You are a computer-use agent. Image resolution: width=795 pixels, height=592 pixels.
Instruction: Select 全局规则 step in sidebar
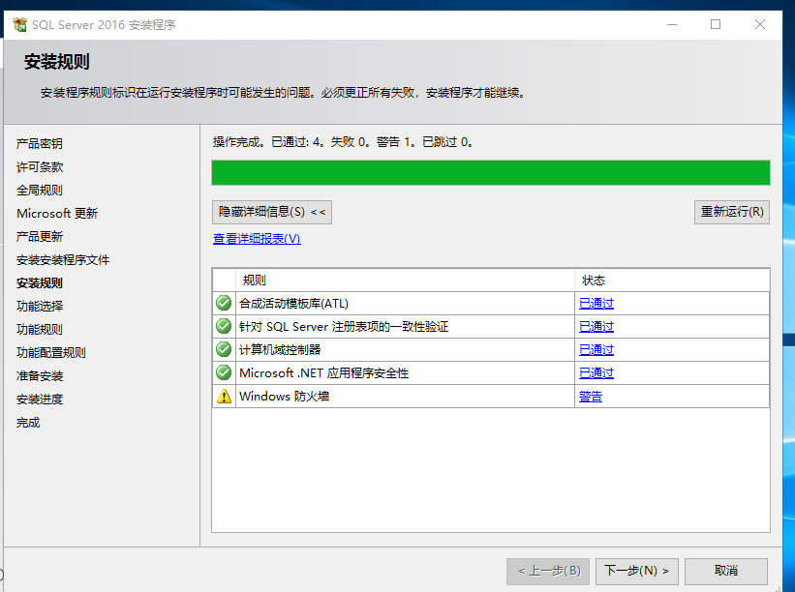40,191
